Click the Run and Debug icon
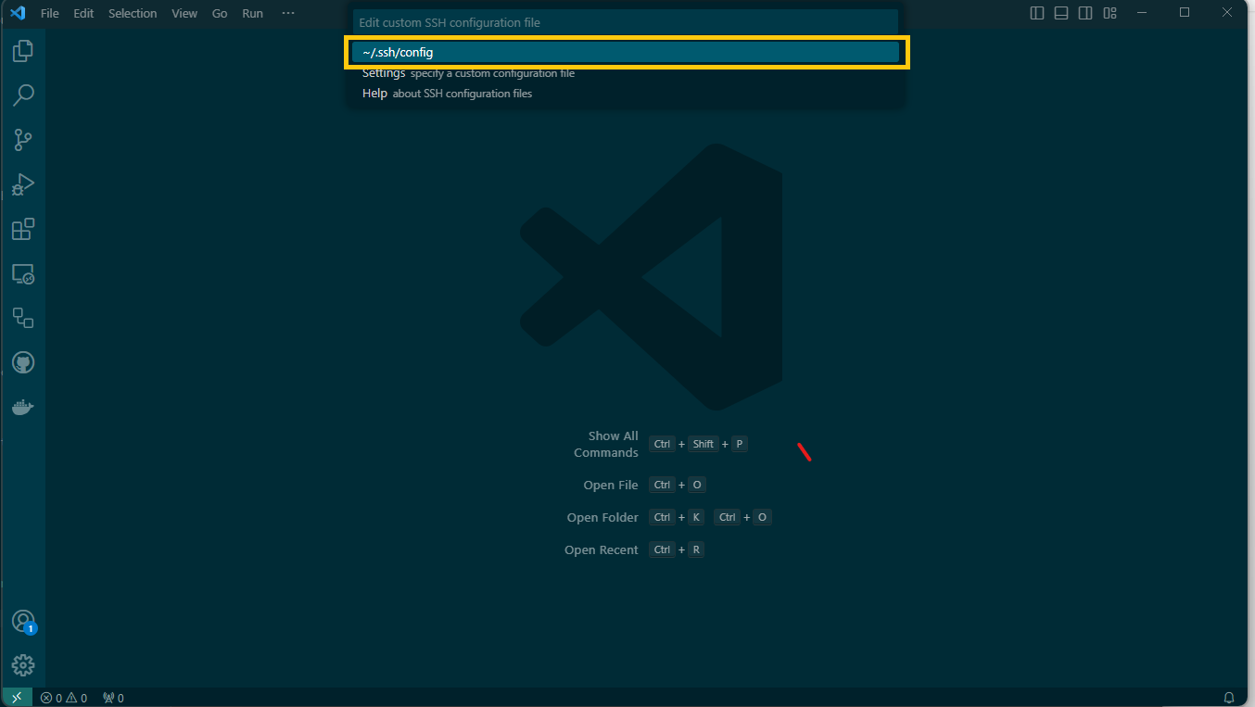This screenshot has width=1255, height=707. 23,184
